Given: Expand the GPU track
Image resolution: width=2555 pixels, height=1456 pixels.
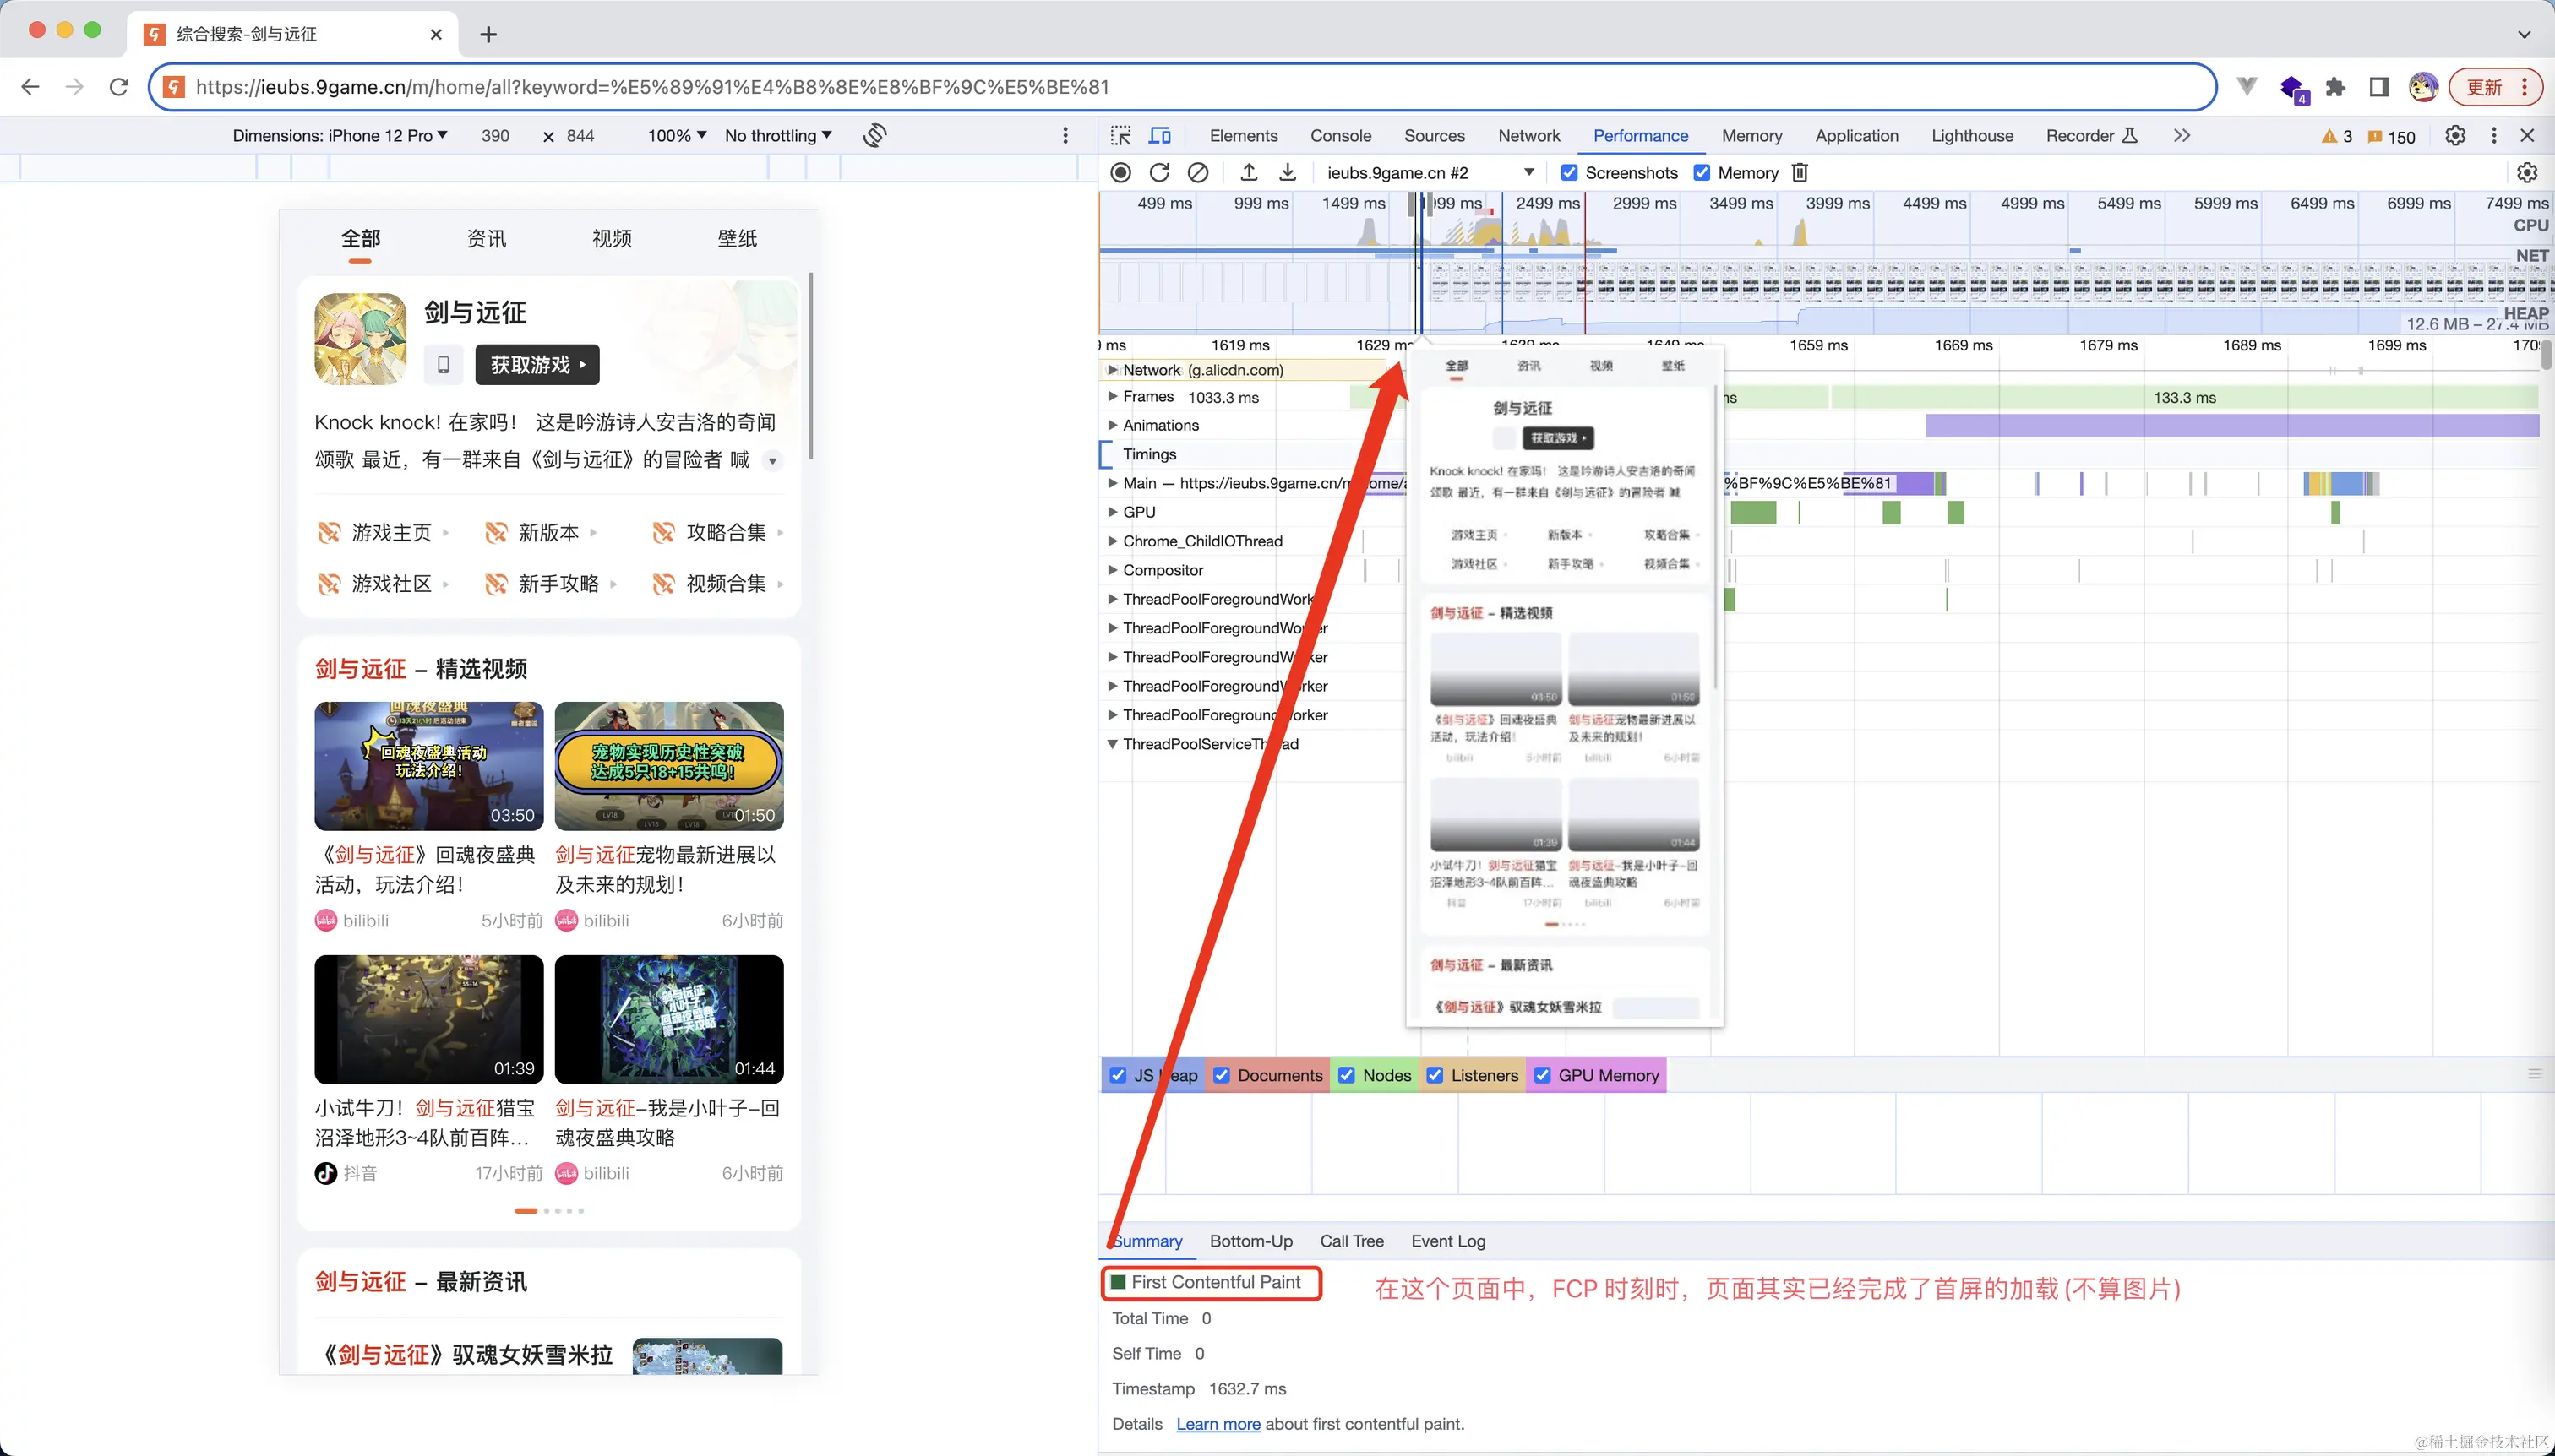Looking at the screenshot, I should pyautogui.click(x=1111, y=512).
